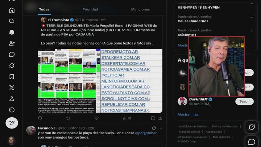
Task: Open Información de anuncios link
Action: pyautogui.click(x=192, y=137)
